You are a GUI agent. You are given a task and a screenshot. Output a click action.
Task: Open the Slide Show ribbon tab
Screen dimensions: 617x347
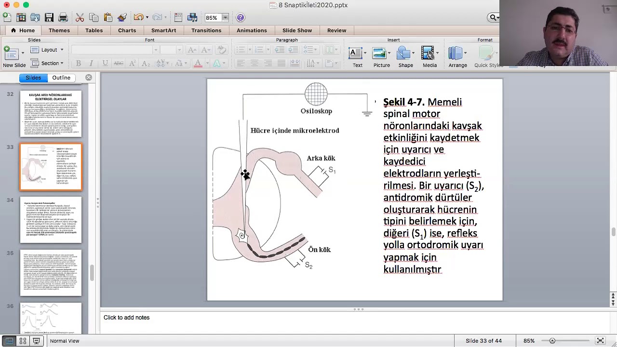pyautogui.click(x=297, y=30)
